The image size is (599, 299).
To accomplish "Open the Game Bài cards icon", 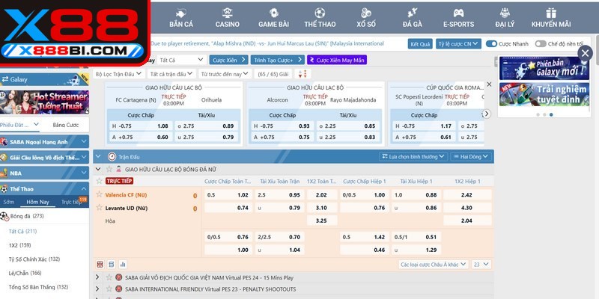I will 273,13.
